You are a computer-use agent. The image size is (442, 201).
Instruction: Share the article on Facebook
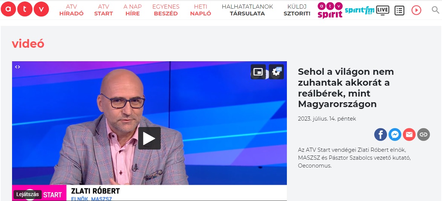point(381,135)
